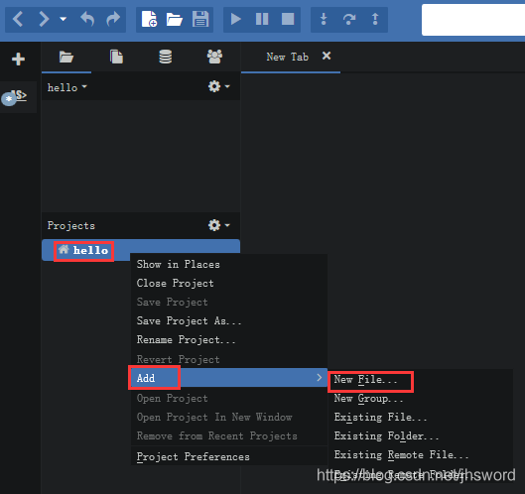Open the hello directory dropdown
Screen dimensions: 525x494
tap(66, 87)
